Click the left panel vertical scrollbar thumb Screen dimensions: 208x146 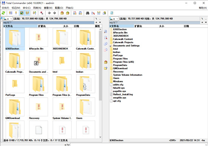(100, 66)
